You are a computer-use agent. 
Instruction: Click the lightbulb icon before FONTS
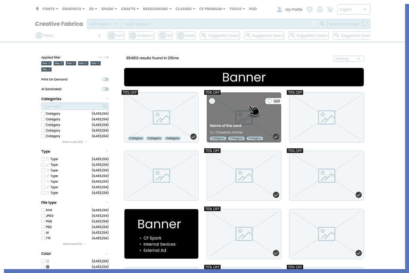[37, 9]
